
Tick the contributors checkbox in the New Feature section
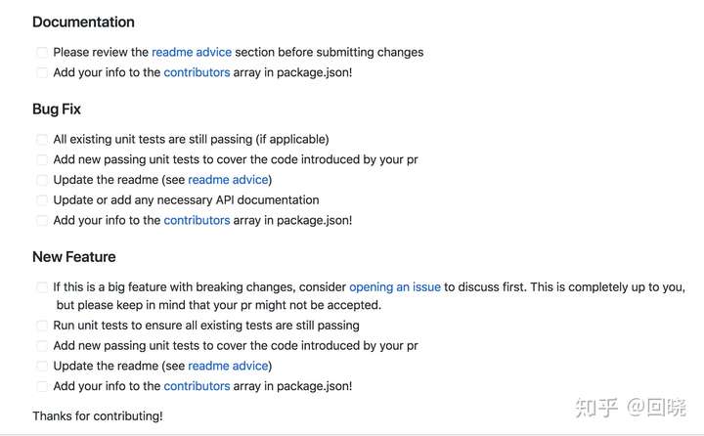tap(42, 387)
